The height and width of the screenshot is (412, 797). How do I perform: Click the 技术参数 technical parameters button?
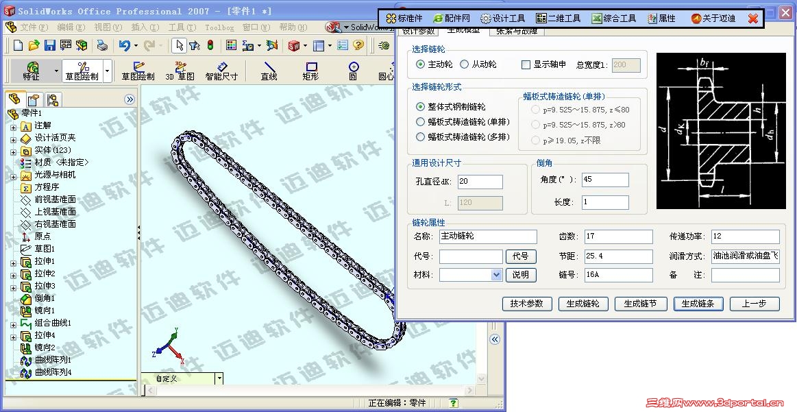[526, 303]
